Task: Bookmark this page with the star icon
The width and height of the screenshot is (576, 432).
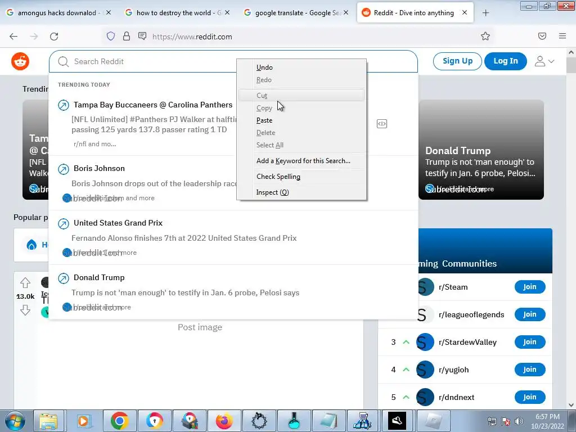Action: 485,36
